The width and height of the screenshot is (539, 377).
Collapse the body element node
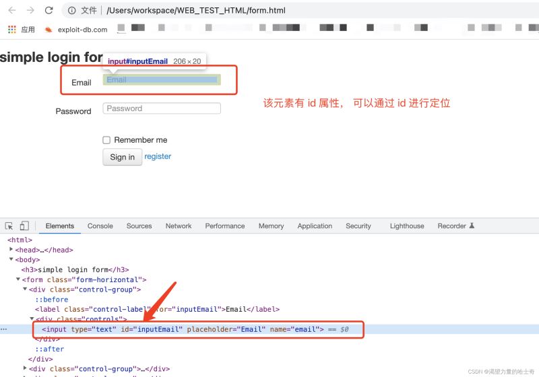[x=11, y=259]
